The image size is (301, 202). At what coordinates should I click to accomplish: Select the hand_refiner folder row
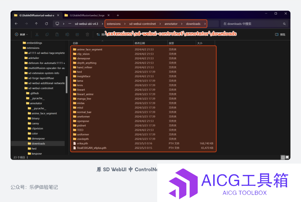pyautogui.click(x=144, y=67)
